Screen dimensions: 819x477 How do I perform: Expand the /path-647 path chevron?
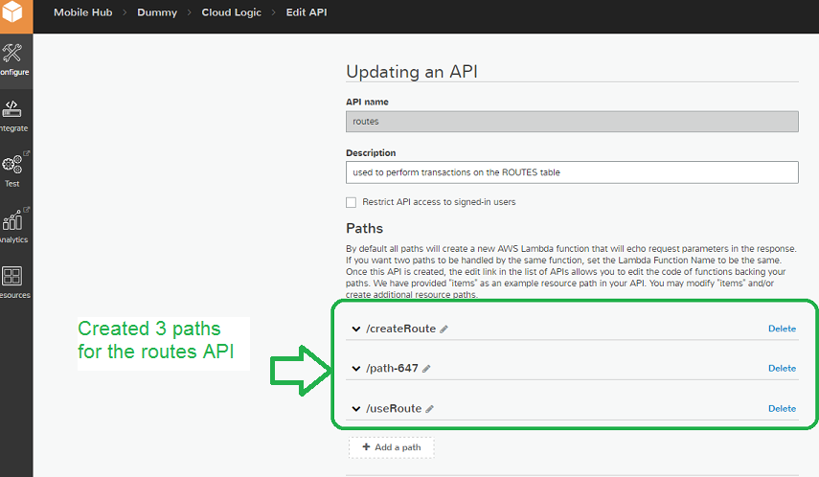coord(356,369)
